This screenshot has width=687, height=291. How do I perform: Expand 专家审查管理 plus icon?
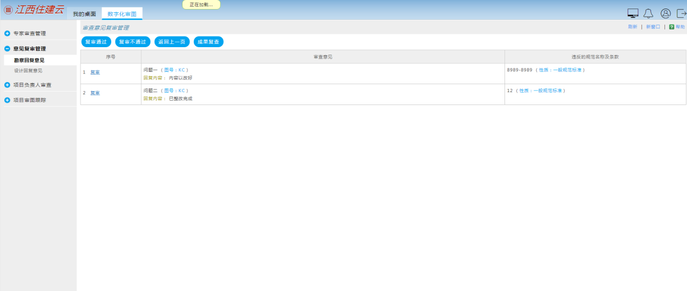[x=8, y=33]
